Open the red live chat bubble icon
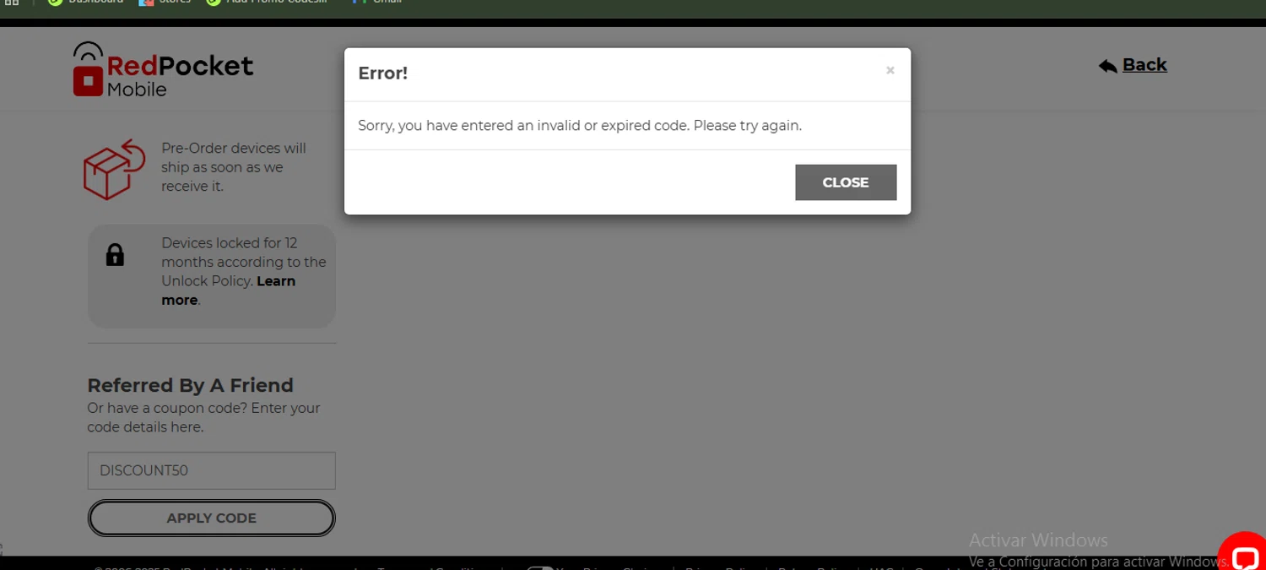Screen dimensions: 1266x570 coord(1244,554)
